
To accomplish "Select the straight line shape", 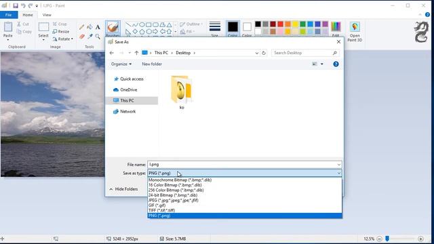I will [128, 24].
